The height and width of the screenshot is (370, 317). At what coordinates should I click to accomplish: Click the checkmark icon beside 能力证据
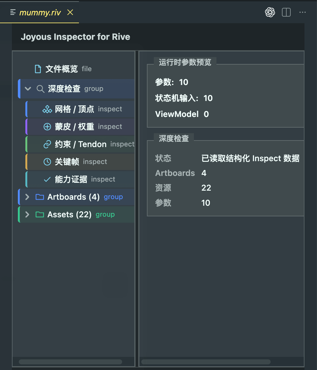[x=47, y=179]
